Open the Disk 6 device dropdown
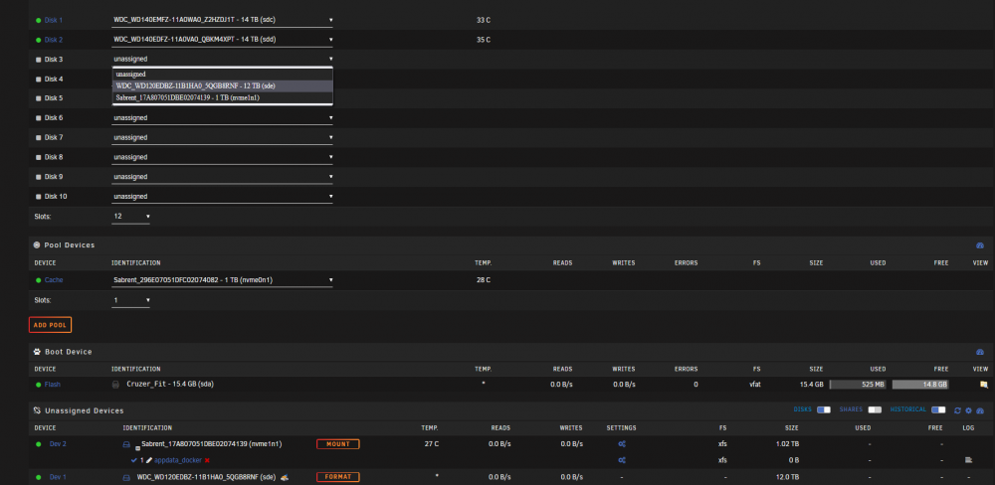Image resolution: width=995 pixels, height=485 pixels. coord(222,118)
